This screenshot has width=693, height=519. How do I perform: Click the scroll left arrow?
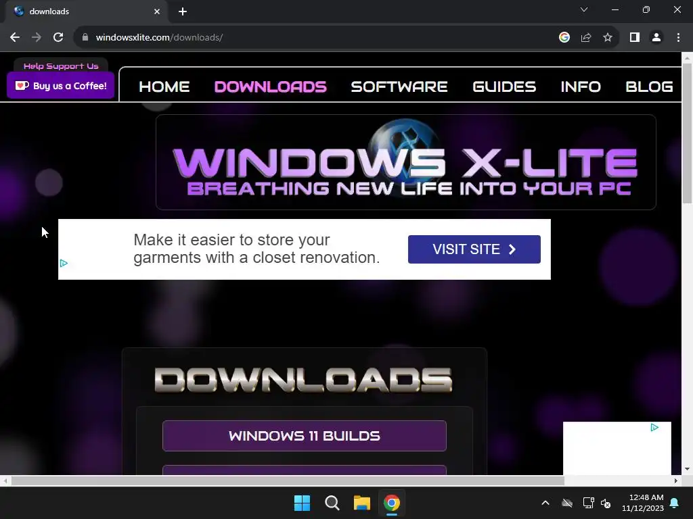(5, 480)
